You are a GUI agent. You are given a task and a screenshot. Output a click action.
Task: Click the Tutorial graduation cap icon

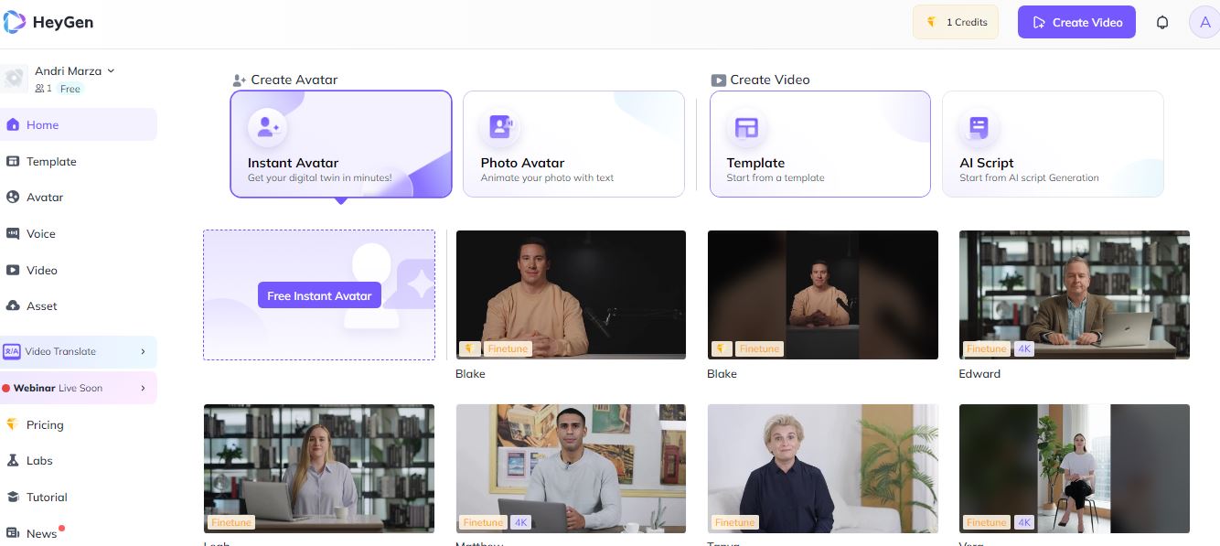coord(13,497)
